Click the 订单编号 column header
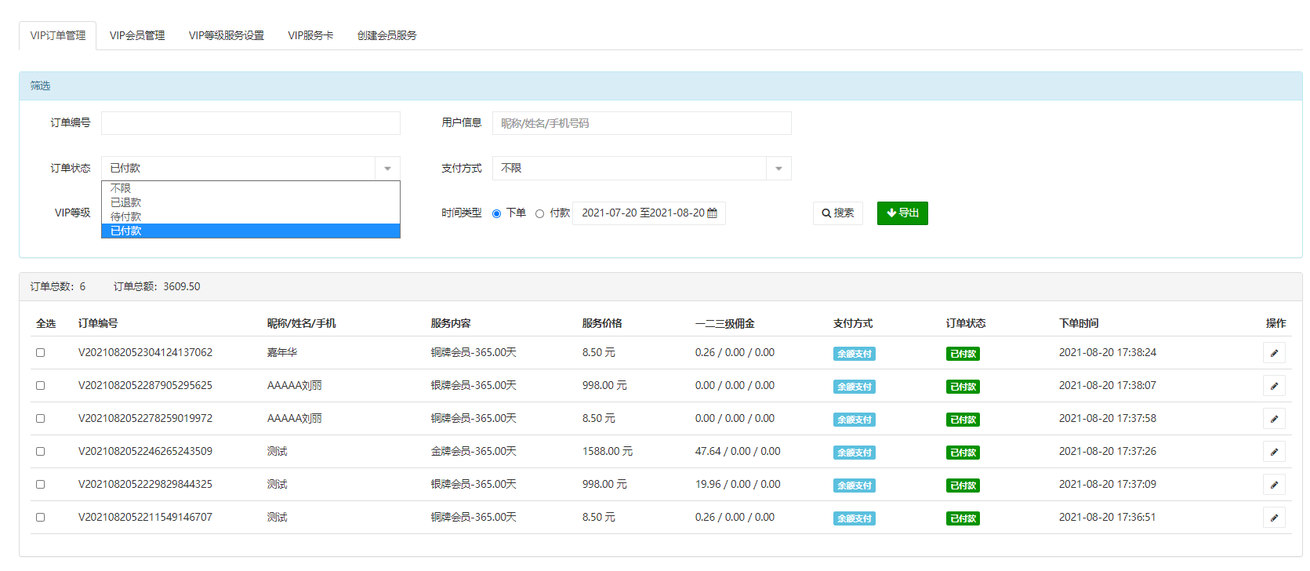Image resolution: width=1310 pixels, height=571 pixels. 98,323
